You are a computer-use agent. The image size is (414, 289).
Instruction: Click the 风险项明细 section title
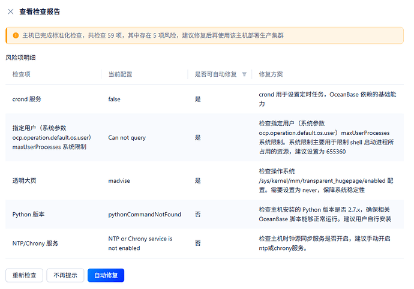click(x=20, y=58)
